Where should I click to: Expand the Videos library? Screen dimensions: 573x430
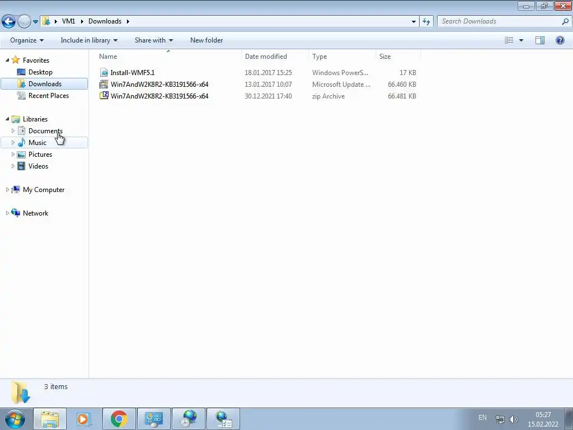click(13, 166)
